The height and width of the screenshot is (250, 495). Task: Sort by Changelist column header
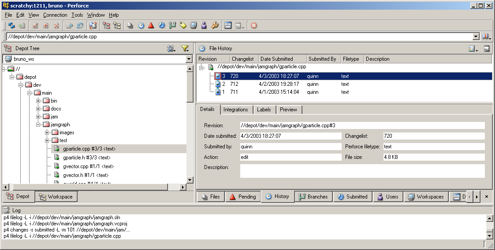point(244,59)
